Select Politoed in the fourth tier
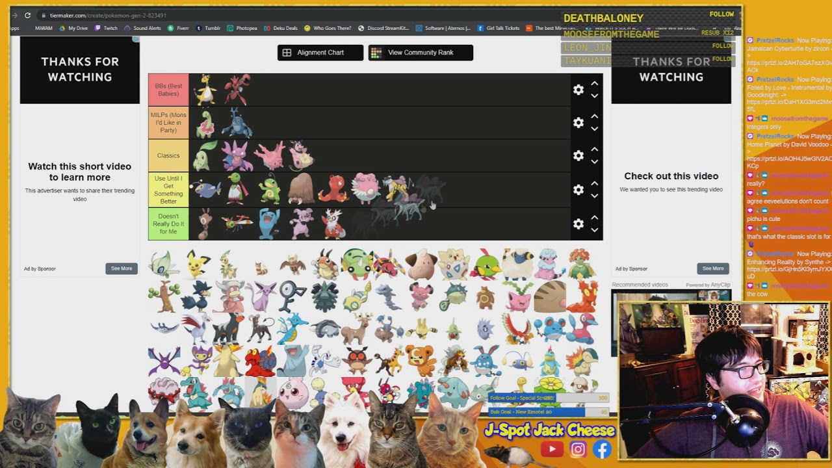This screenshot has height=468, width=832. 269,189
